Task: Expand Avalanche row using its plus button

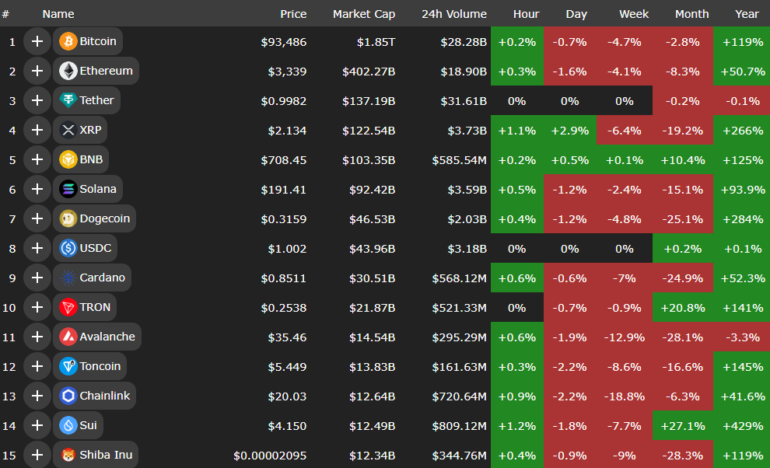Action: tap(37, 337)
